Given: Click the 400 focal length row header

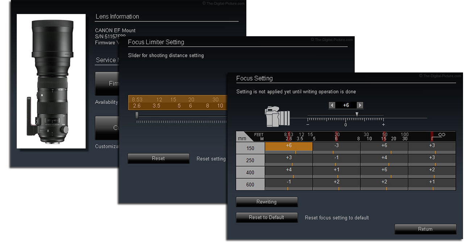Looking at the screenshot, I should [250, 172].
